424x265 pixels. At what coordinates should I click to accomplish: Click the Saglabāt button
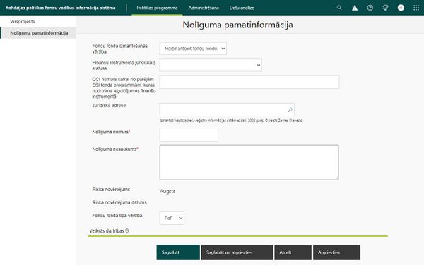click(178, 252)
